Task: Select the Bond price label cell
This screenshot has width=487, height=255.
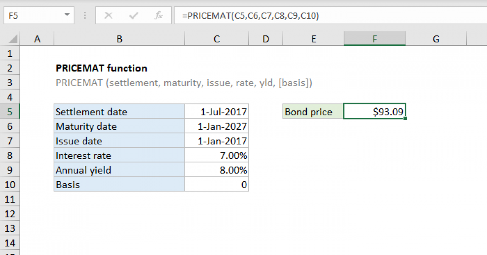Action: pos(312,111)
